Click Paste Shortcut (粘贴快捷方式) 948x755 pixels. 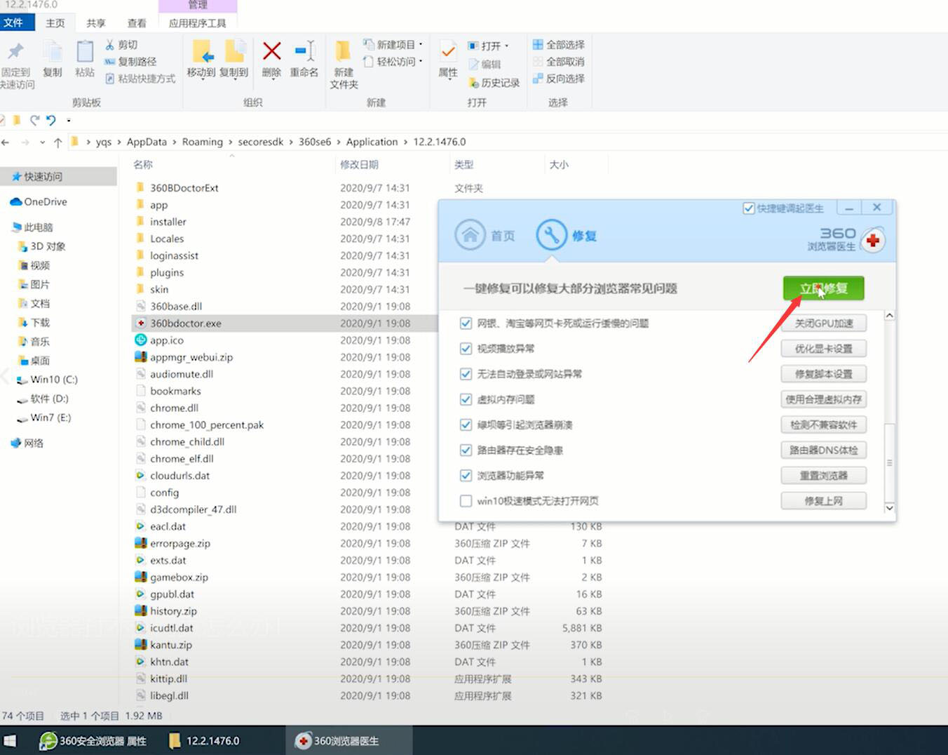140,79
